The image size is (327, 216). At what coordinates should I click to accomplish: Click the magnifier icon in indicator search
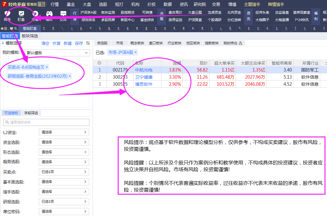click(7, 122)
